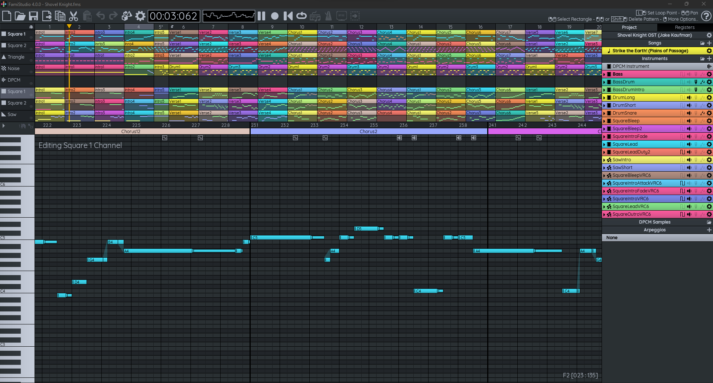Viewport: 713px width, 383px height.
Task: Expand the SquareLead instrument
Action: click(x=604, y=144)
